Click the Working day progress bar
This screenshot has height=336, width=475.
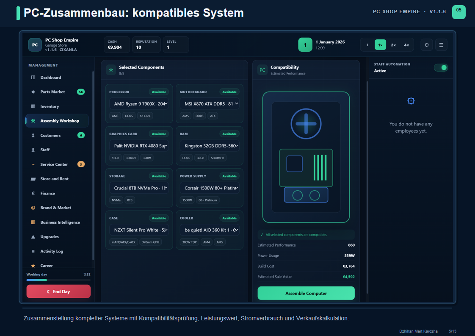[58, 280]
